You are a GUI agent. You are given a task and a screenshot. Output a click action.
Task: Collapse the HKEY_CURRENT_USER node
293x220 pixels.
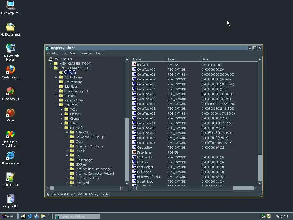pos(50,68)
